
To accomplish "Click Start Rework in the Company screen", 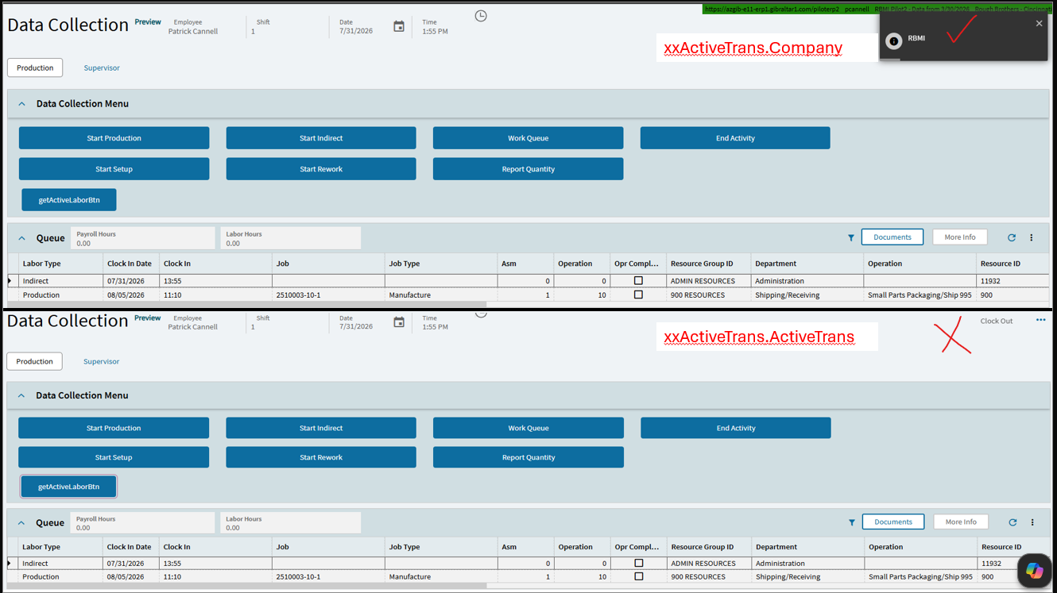I will point(321,169).
